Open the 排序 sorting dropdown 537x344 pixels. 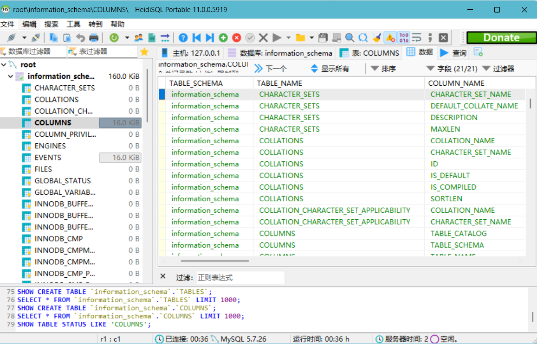pos(383,69)
